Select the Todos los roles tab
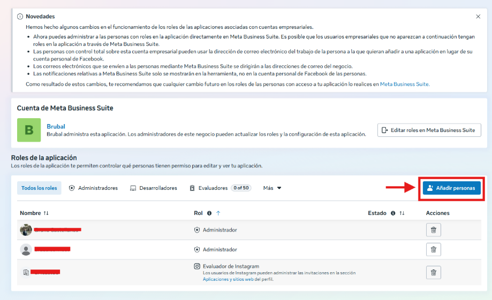This screenshot has height=300, width=492. [39, 188]
